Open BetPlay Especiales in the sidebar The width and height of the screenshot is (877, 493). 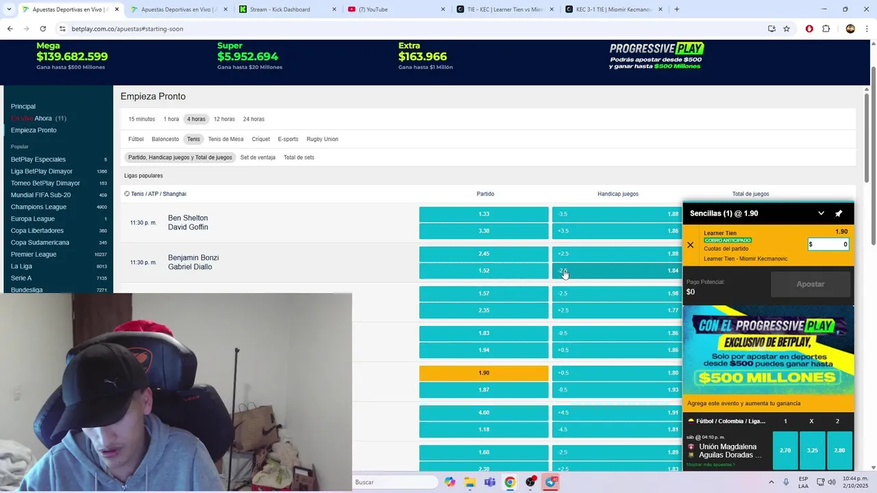coord(38,160)
